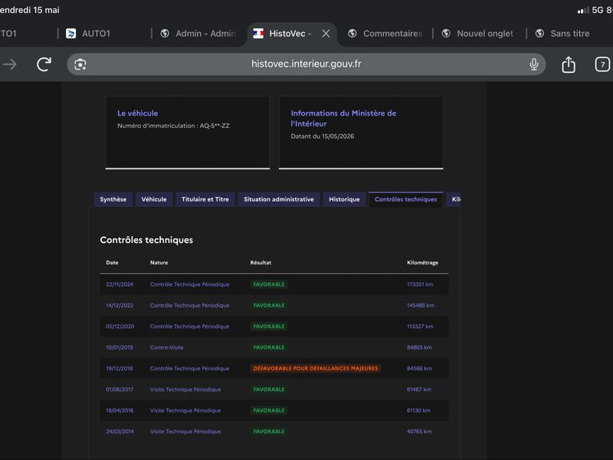This screenshot has width=613, height=460.
Task: Close the HistoVec browser tab
Action: [x=326, y=34]
